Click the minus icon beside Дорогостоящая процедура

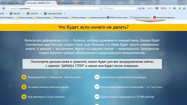[x=97, y=97]
